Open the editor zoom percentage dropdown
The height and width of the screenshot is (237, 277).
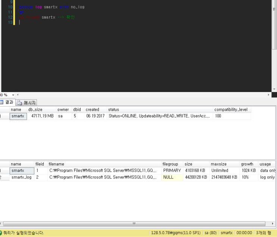tap(13, 95)
